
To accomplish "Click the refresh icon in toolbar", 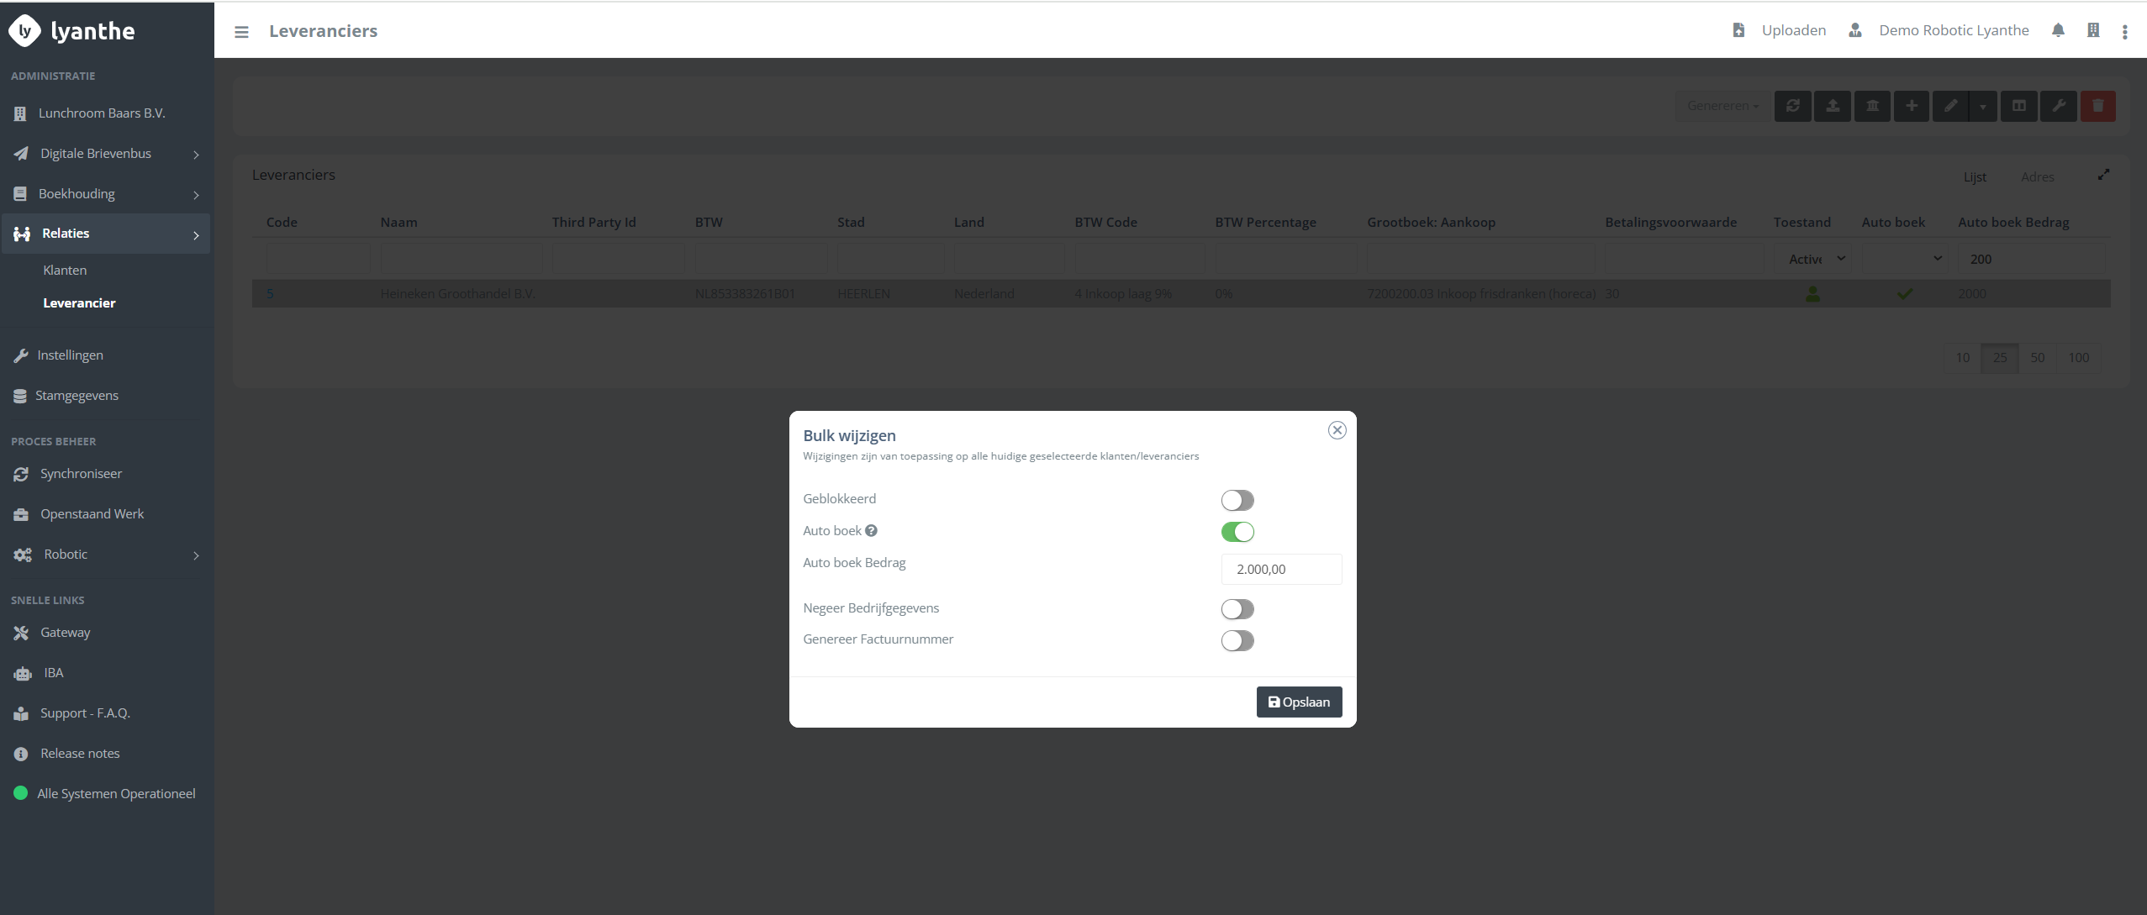I will (1793, 106).
